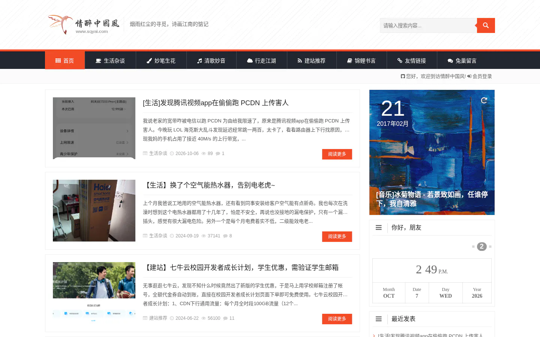Image resolution: width=540 pixels, height=337 pixels.
Task: Open the 首页 home nav tab
Action: point(65,60)
